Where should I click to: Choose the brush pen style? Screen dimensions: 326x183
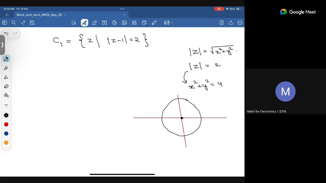[6, 68]
